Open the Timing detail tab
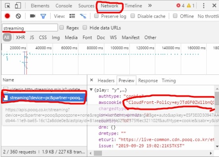Screen dimensions: 219x157 coord(169,81)
